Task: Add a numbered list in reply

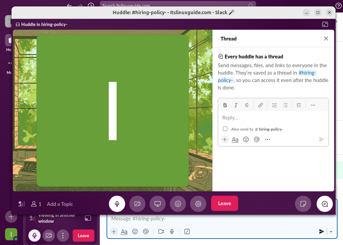Action: pyautogui.click(x=275, y=105)
